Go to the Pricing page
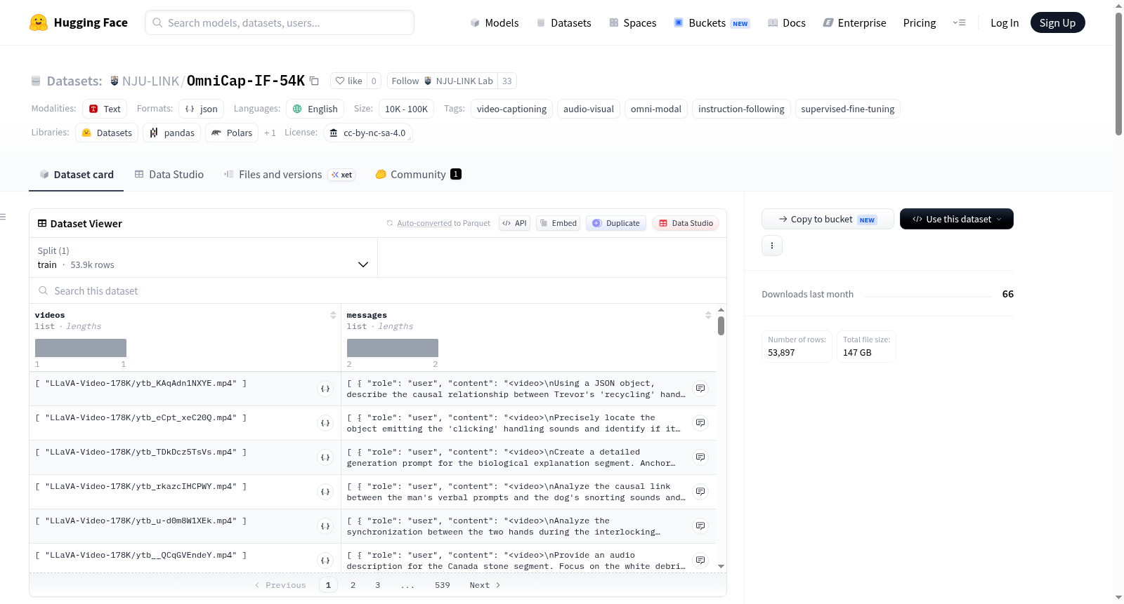 click(x=920, y=22)
